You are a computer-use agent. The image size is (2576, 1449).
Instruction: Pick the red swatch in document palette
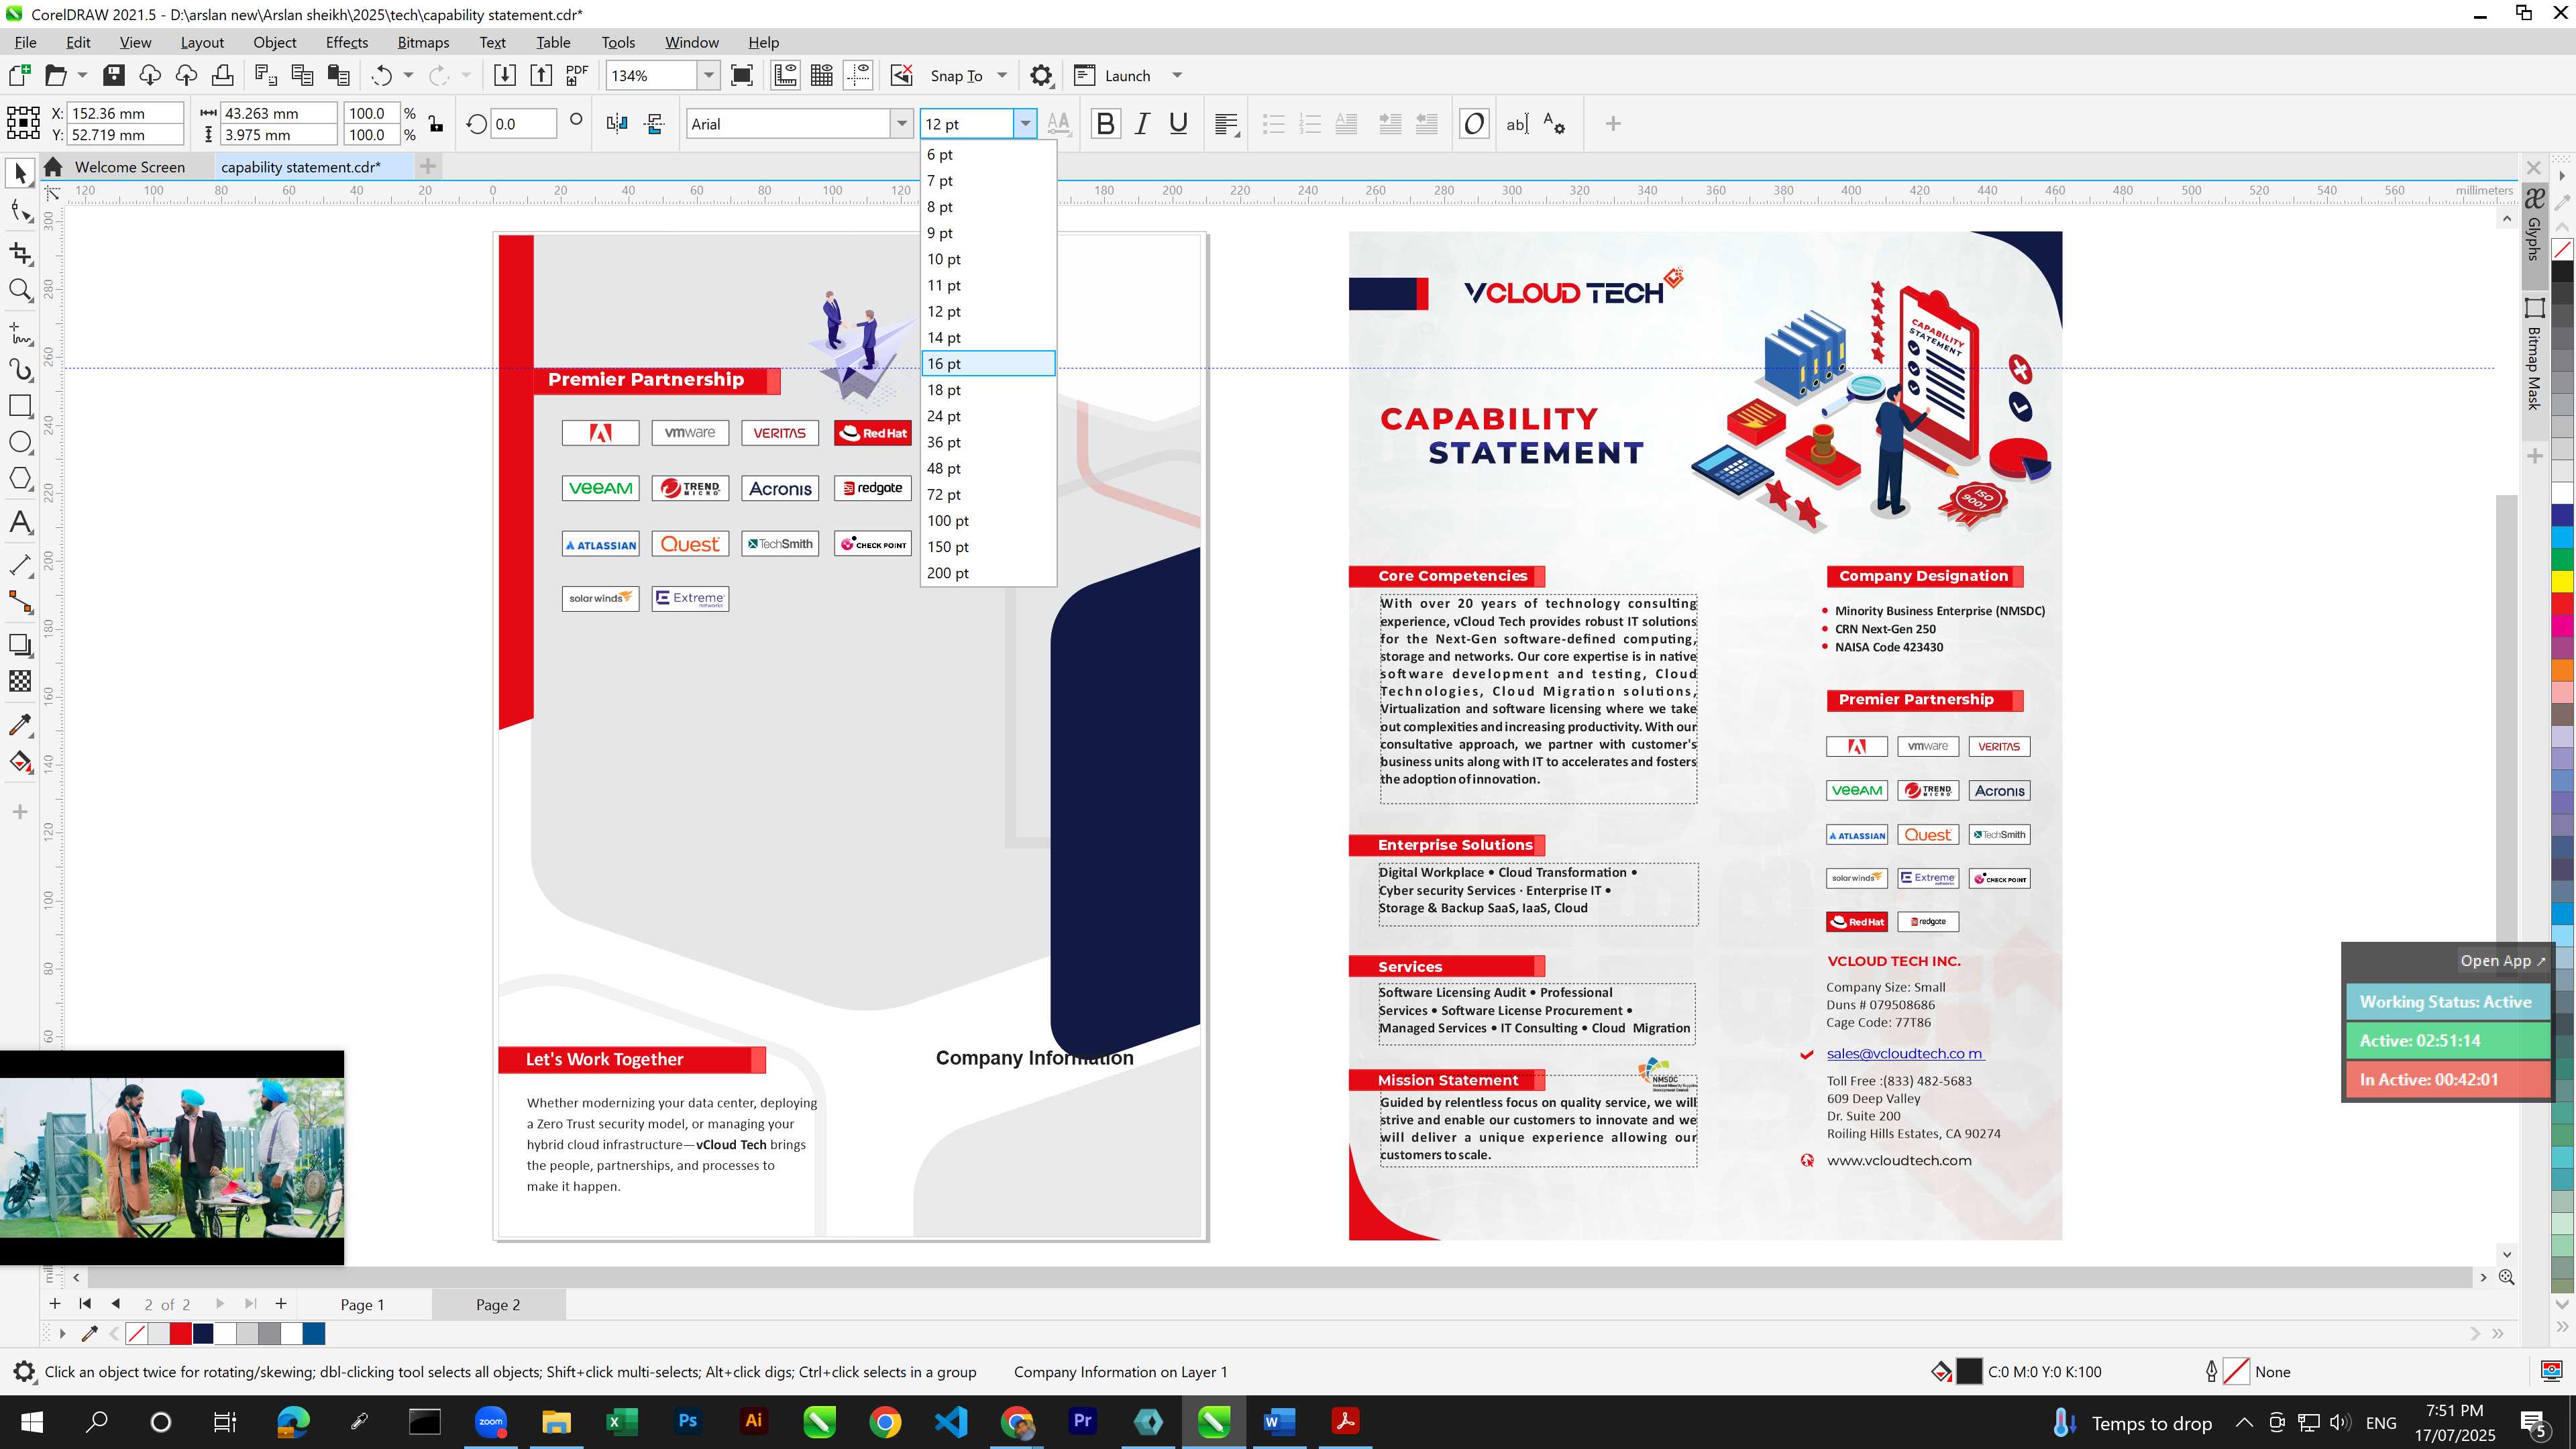pos(181,1334)
